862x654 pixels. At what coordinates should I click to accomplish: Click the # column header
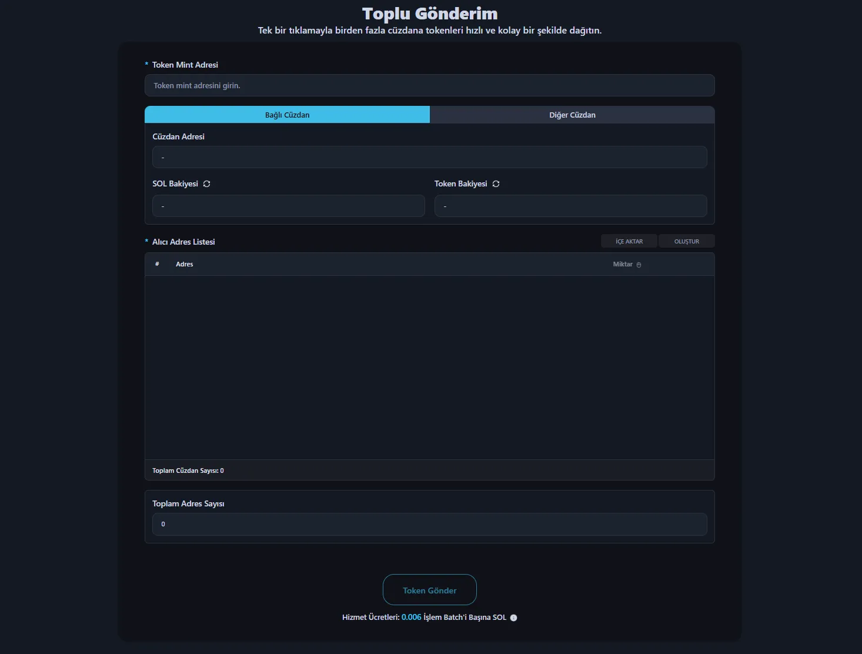click(x=157, y=265)
